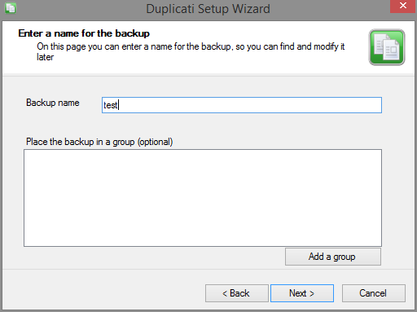
Task: Click the 'Duplicati Setup Wizard' title text
Action: 208,9
